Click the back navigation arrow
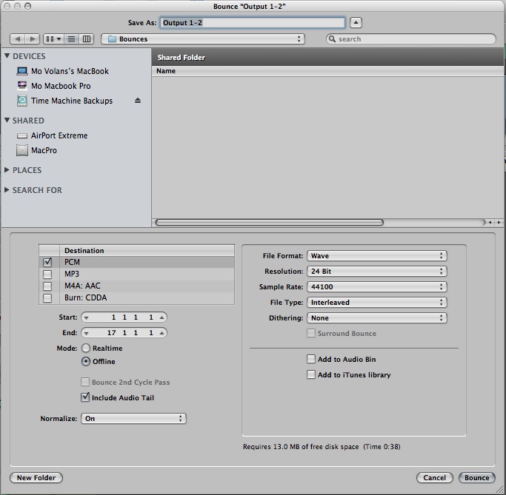Viewport: 506px width, 495px height. click(x=18, y=38)
